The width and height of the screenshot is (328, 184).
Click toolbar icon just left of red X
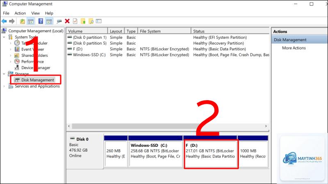tap(59, 21)
